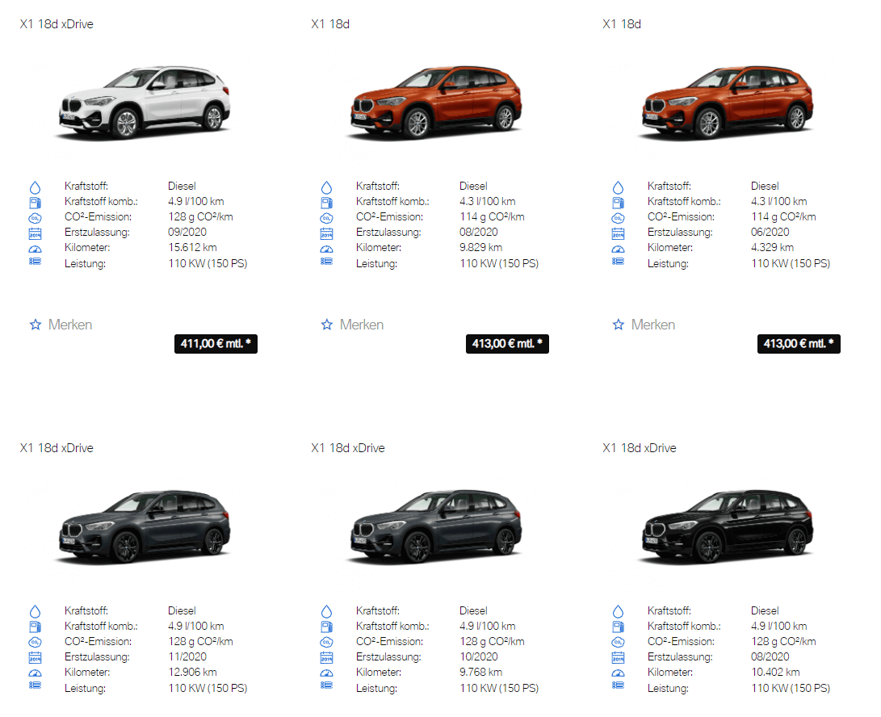
Task: Select the black BMW X1 image
Action: (x=728, y=526)
